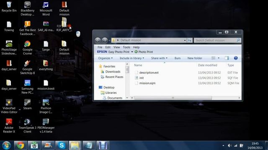Image resolution: width=268 pixels, height=150 pixels.
Task: Select the everything archive icon
Action: tap(46, 65)
